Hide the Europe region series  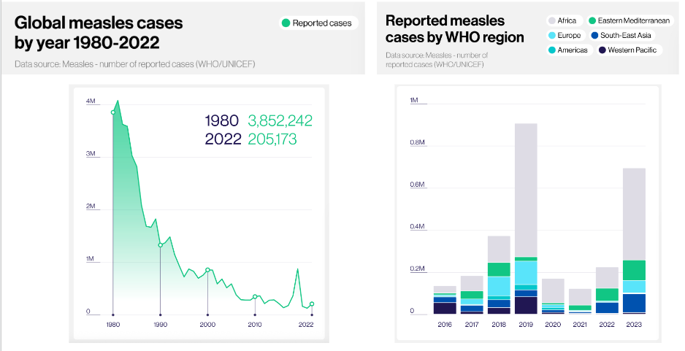click(564, 36)
